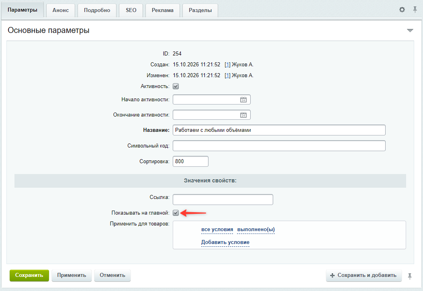The height and width of the screenshot is (291, 423).
Task: Uncheck Показывать на главной checkbox
Action: (176, 213)
